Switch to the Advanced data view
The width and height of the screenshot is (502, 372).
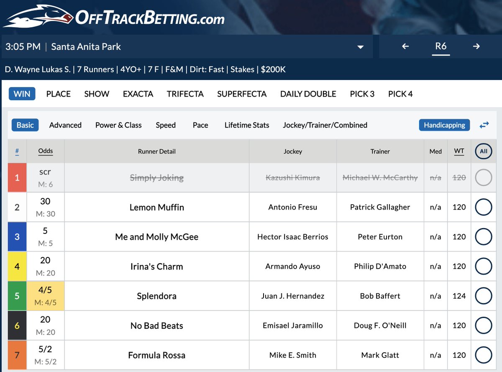[x=65, y=125]
